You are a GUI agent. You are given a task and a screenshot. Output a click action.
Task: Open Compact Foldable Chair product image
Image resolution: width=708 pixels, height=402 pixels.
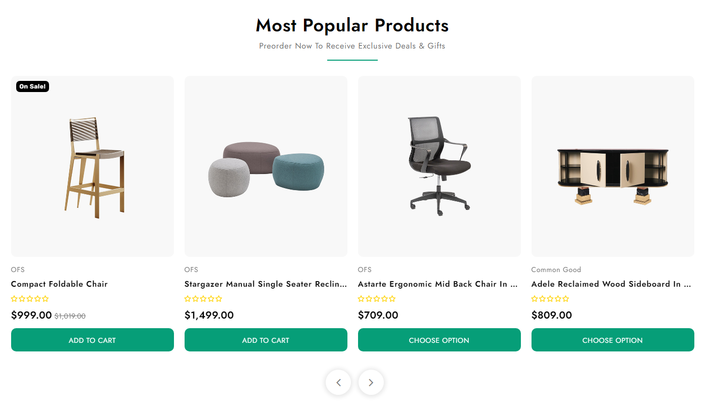pos(93,167)
